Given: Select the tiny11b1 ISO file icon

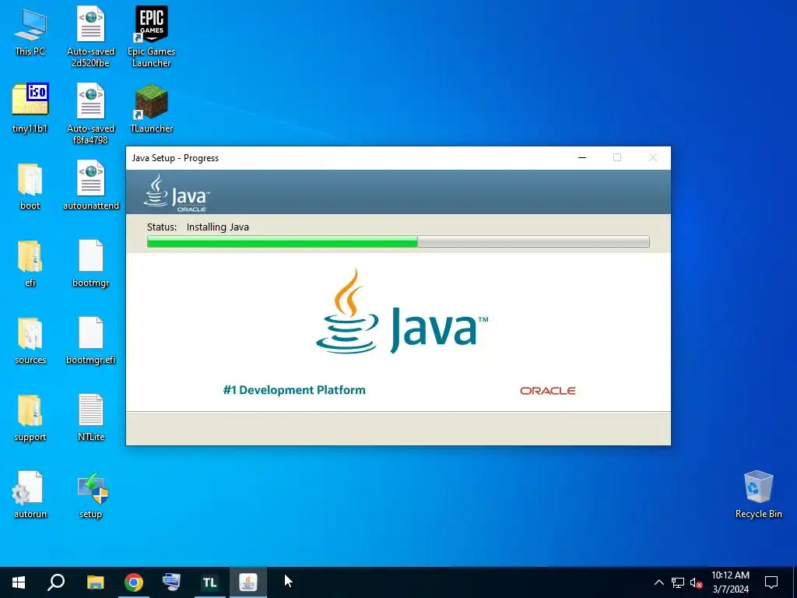Looking at the screenshot, I should (x=30, y=107).
